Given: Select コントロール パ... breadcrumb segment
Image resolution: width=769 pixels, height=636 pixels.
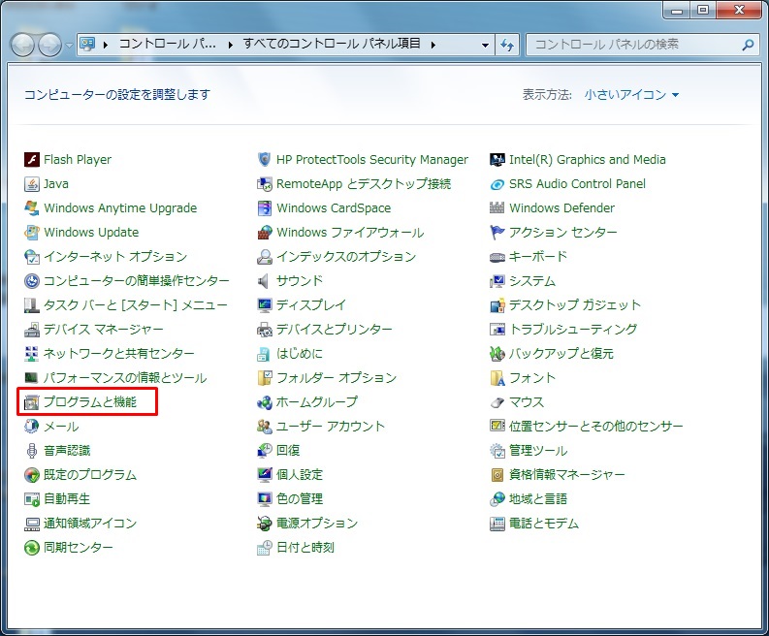Looking at the screenshot, I should (x=168, y=45).
